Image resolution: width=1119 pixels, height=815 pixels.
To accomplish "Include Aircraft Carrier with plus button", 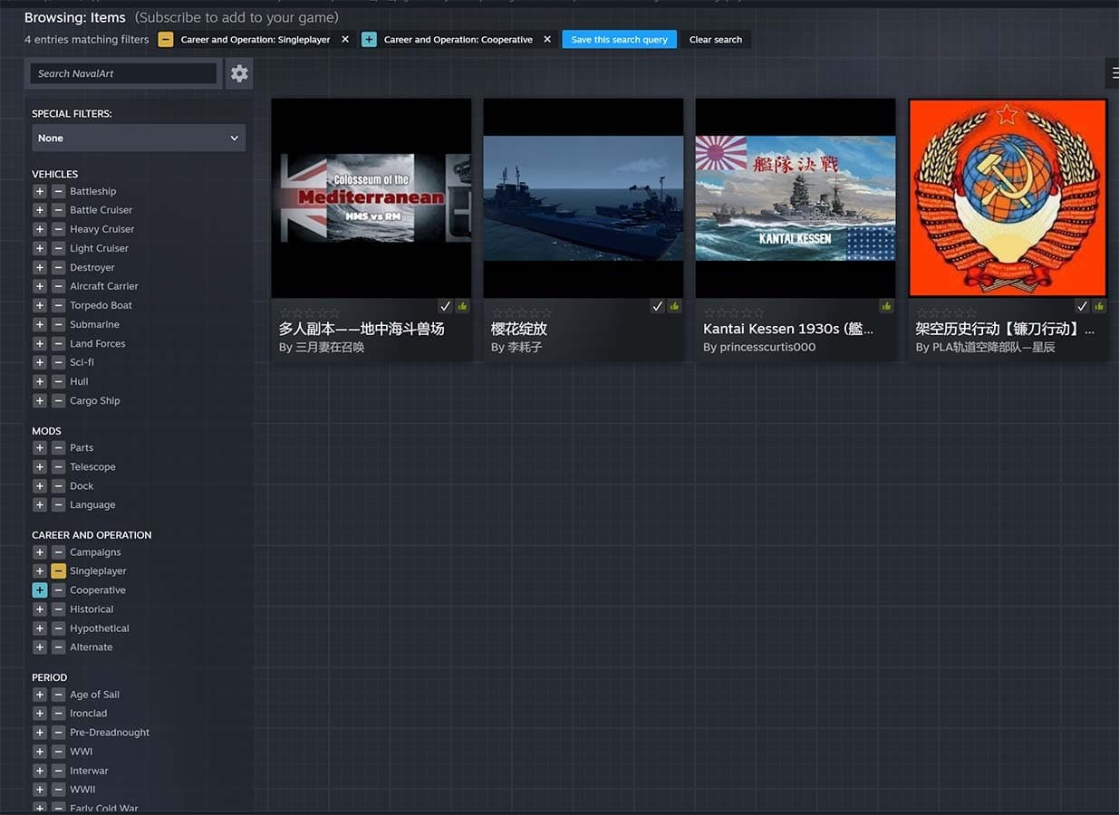I will (x=40, y=286).
